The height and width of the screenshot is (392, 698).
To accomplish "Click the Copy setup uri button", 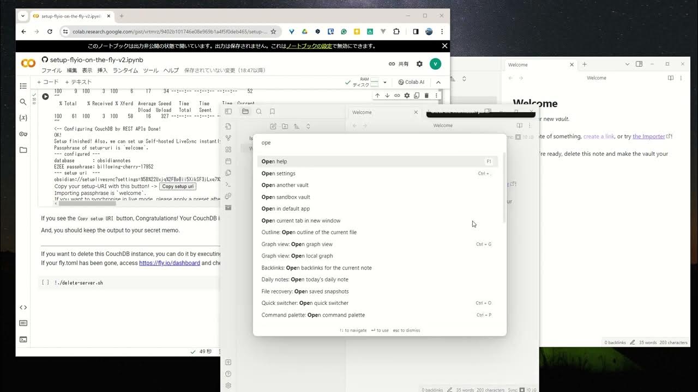I will tap(178, 186).
